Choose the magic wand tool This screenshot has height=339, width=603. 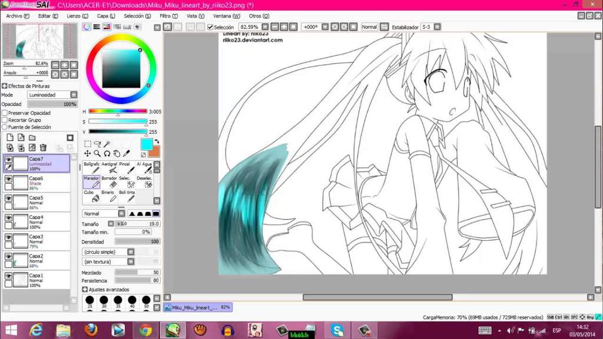pyautogui.click(x=107, y=144)
